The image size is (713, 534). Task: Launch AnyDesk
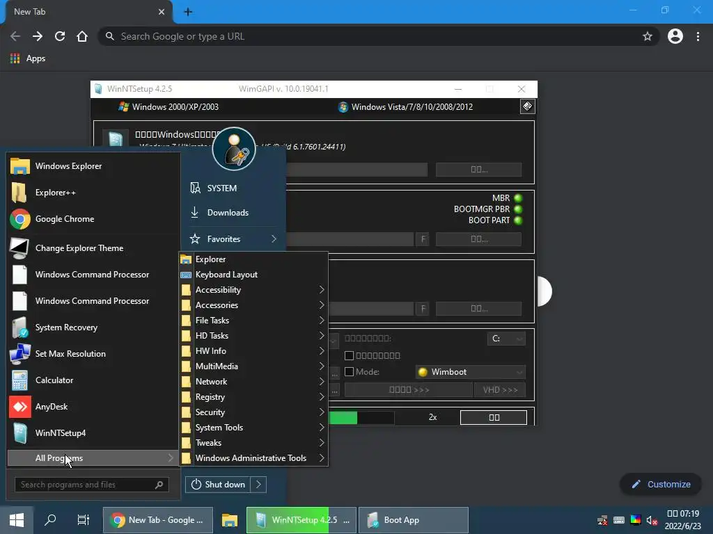[x=93, y=406]
